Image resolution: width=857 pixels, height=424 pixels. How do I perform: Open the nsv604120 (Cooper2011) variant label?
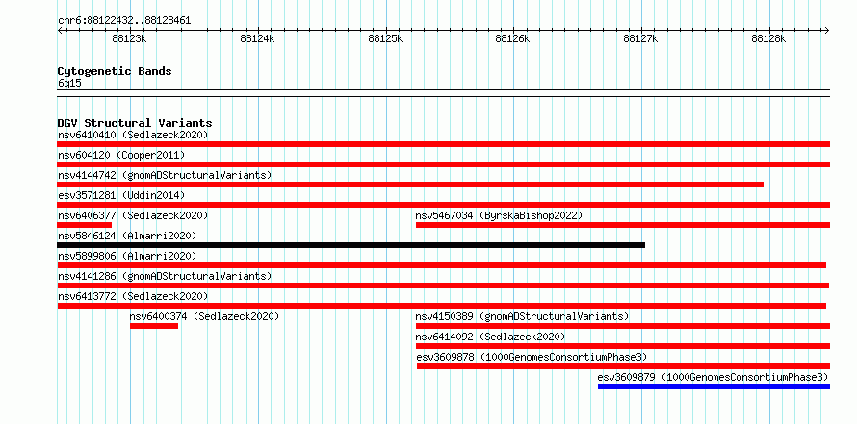coord(121,155)
